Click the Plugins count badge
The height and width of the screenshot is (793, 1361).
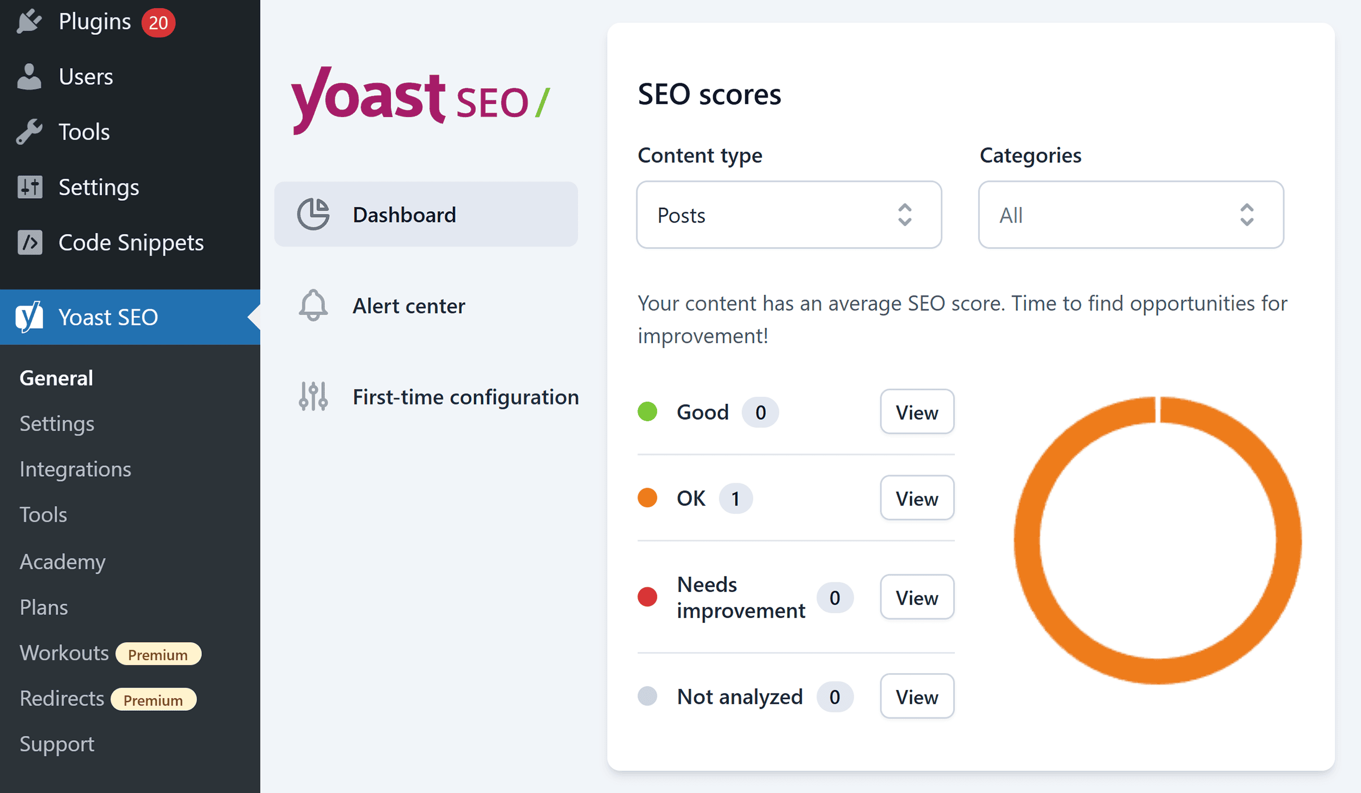coord(158,22)
